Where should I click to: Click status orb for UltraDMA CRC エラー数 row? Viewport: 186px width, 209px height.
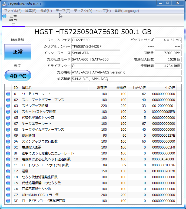(8, 195)
